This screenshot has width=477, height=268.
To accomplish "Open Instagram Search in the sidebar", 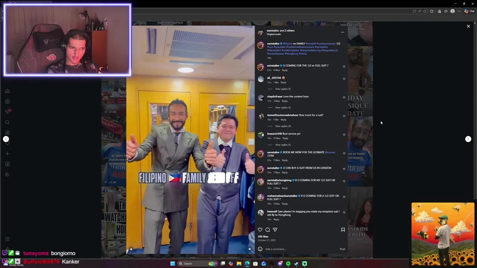I will 7,122.
